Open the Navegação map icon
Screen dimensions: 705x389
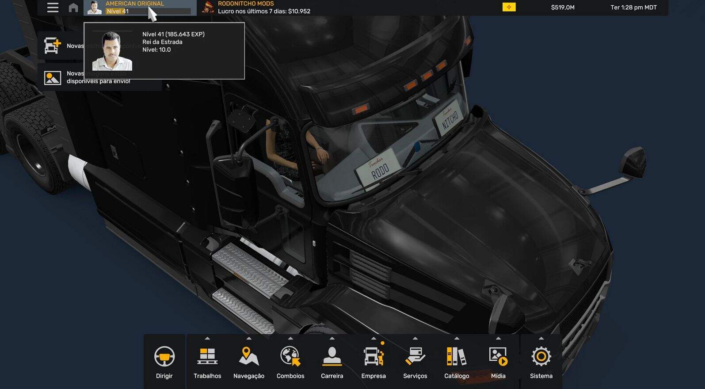[248, 357]
